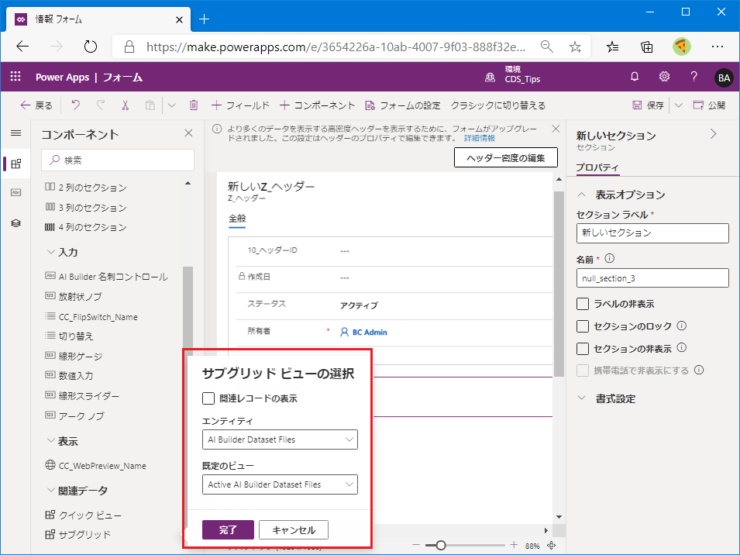Show info for hide section option

[x=681, y=347]
